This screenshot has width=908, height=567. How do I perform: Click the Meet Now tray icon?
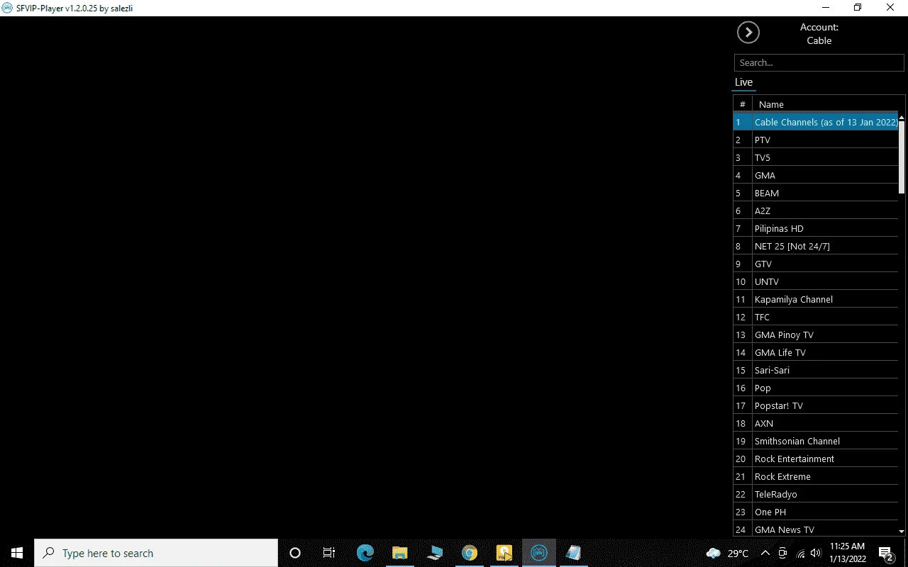(x=782, y=553)
